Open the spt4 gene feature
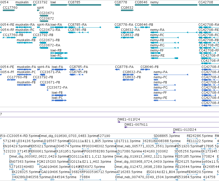The width and height of the screenshot is (219, 181). (38, 10)
